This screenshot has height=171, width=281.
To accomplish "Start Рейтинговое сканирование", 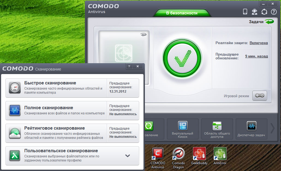I will tap(72, 133).
